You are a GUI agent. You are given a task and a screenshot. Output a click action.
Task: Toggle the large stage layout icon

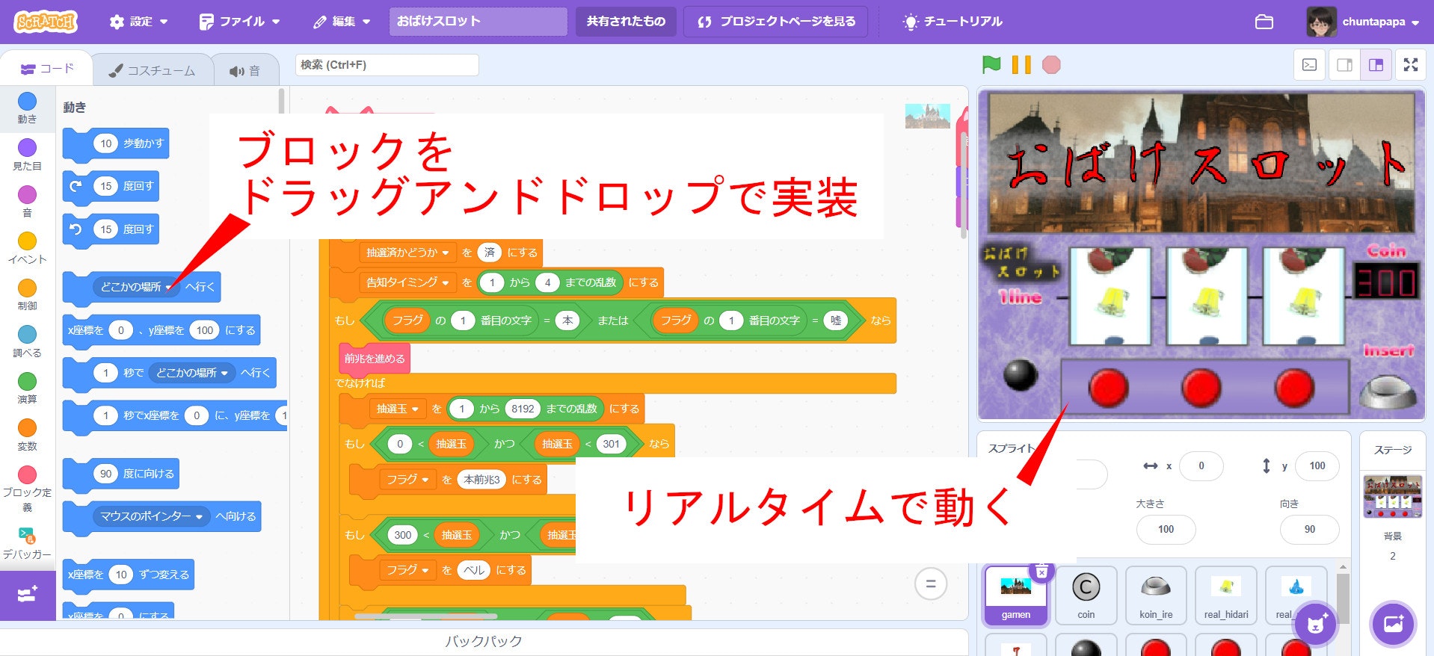tap(1376, 65)
